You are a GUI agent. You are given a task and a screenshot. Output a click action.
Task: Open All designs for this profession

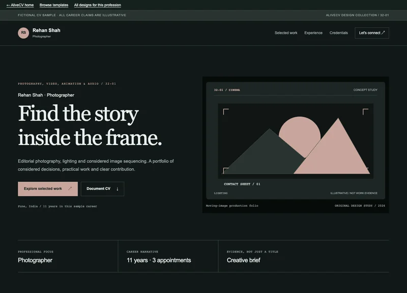(97, 5)
